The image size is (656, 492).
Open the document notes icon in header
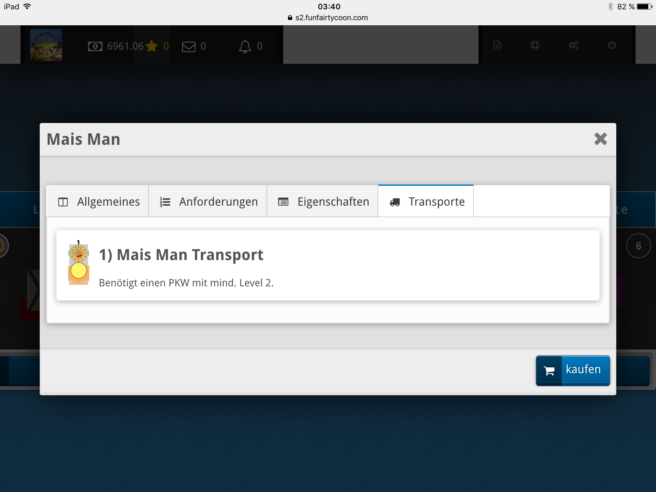point(497,45)
